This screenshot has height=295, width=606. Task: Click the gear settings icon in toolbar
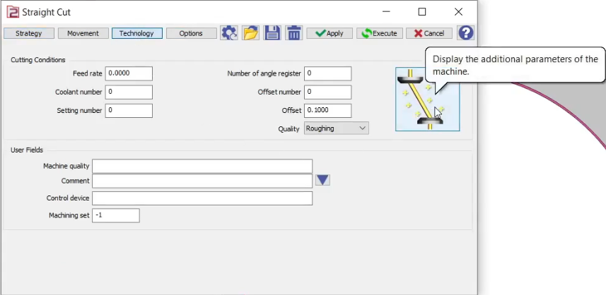click(228, 33)
